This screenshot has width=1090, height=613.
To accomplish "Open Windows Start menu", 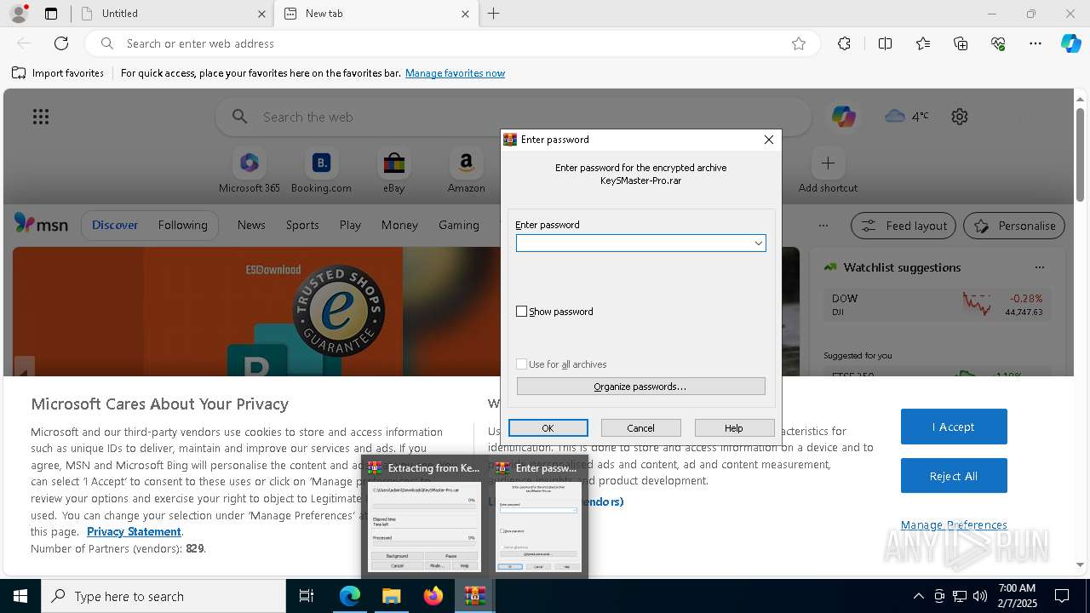I will [20, 596].
